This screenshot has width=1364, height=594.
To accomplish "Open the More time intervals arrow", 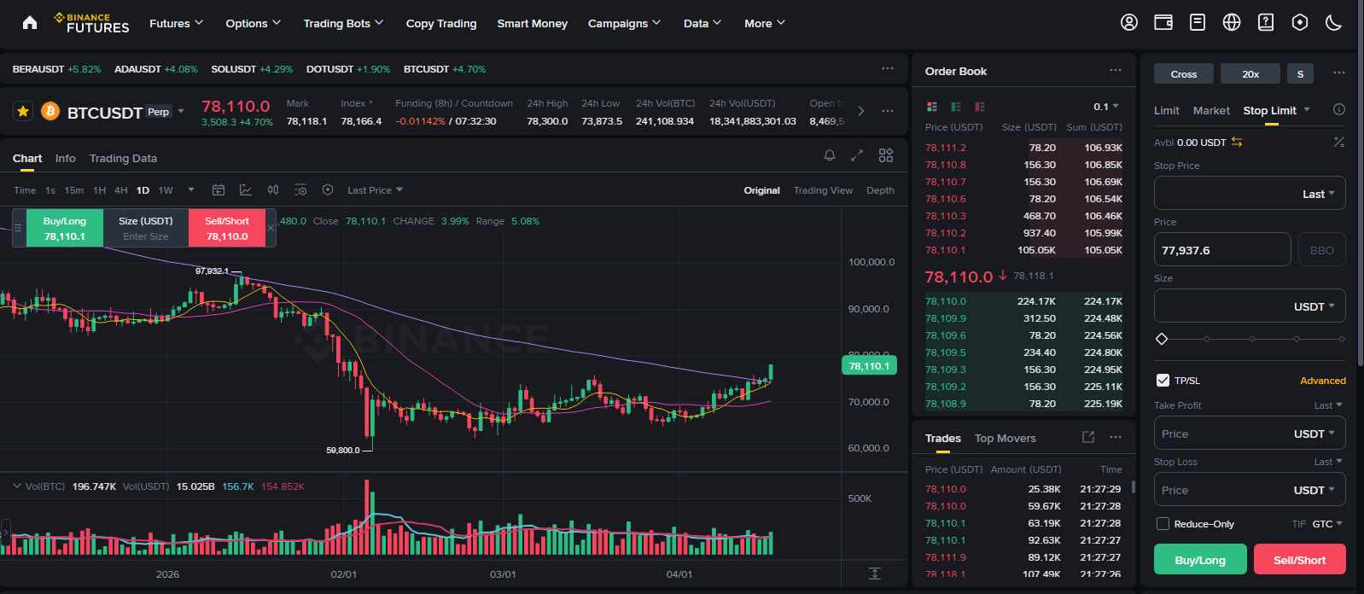I will [191, 190].
